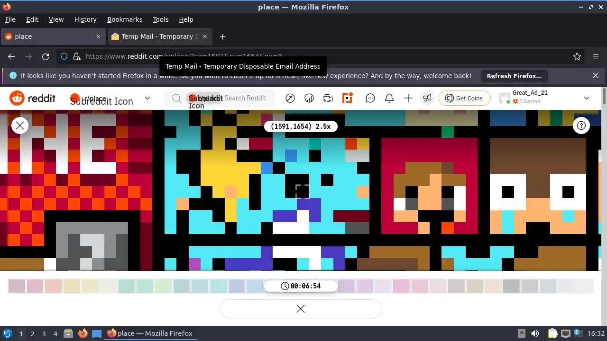Screen dimensions: 607x341
Task: Open the clipboard manager tray icon
Action: pyautogui.click(x=552, y=333)
